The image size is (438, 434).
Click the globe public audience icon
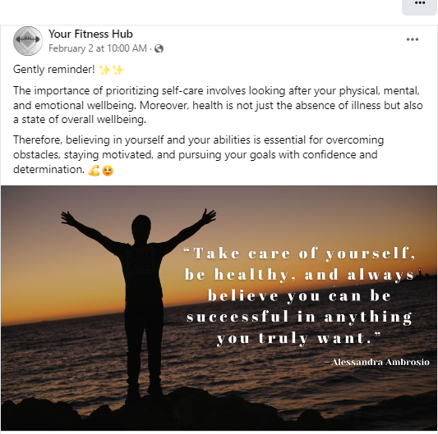coord(159,48)
